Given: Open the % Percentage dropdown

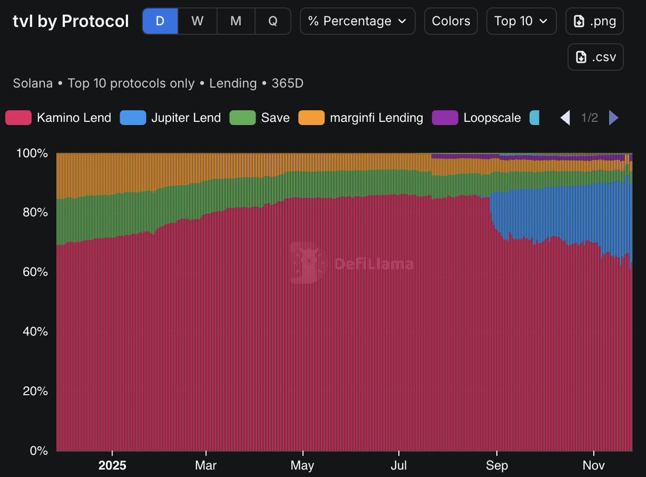Looking at the screenshot, I should pos(357,21).
